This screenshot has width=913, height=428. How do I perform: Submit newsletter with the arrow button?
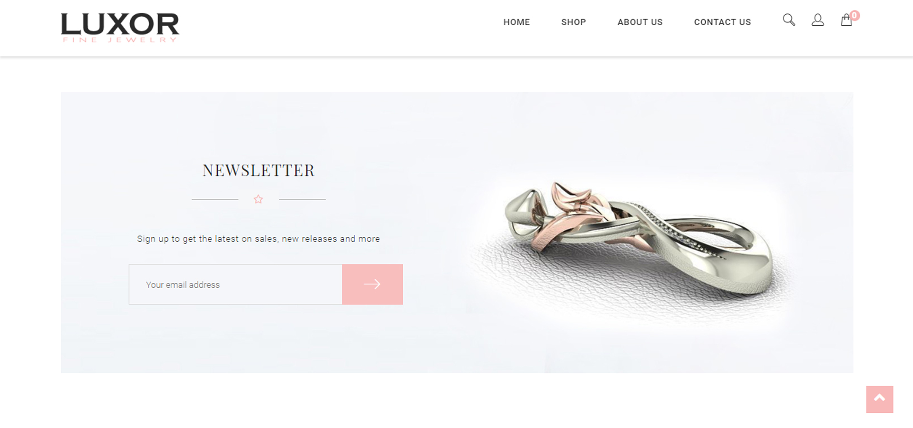point(372,284)
